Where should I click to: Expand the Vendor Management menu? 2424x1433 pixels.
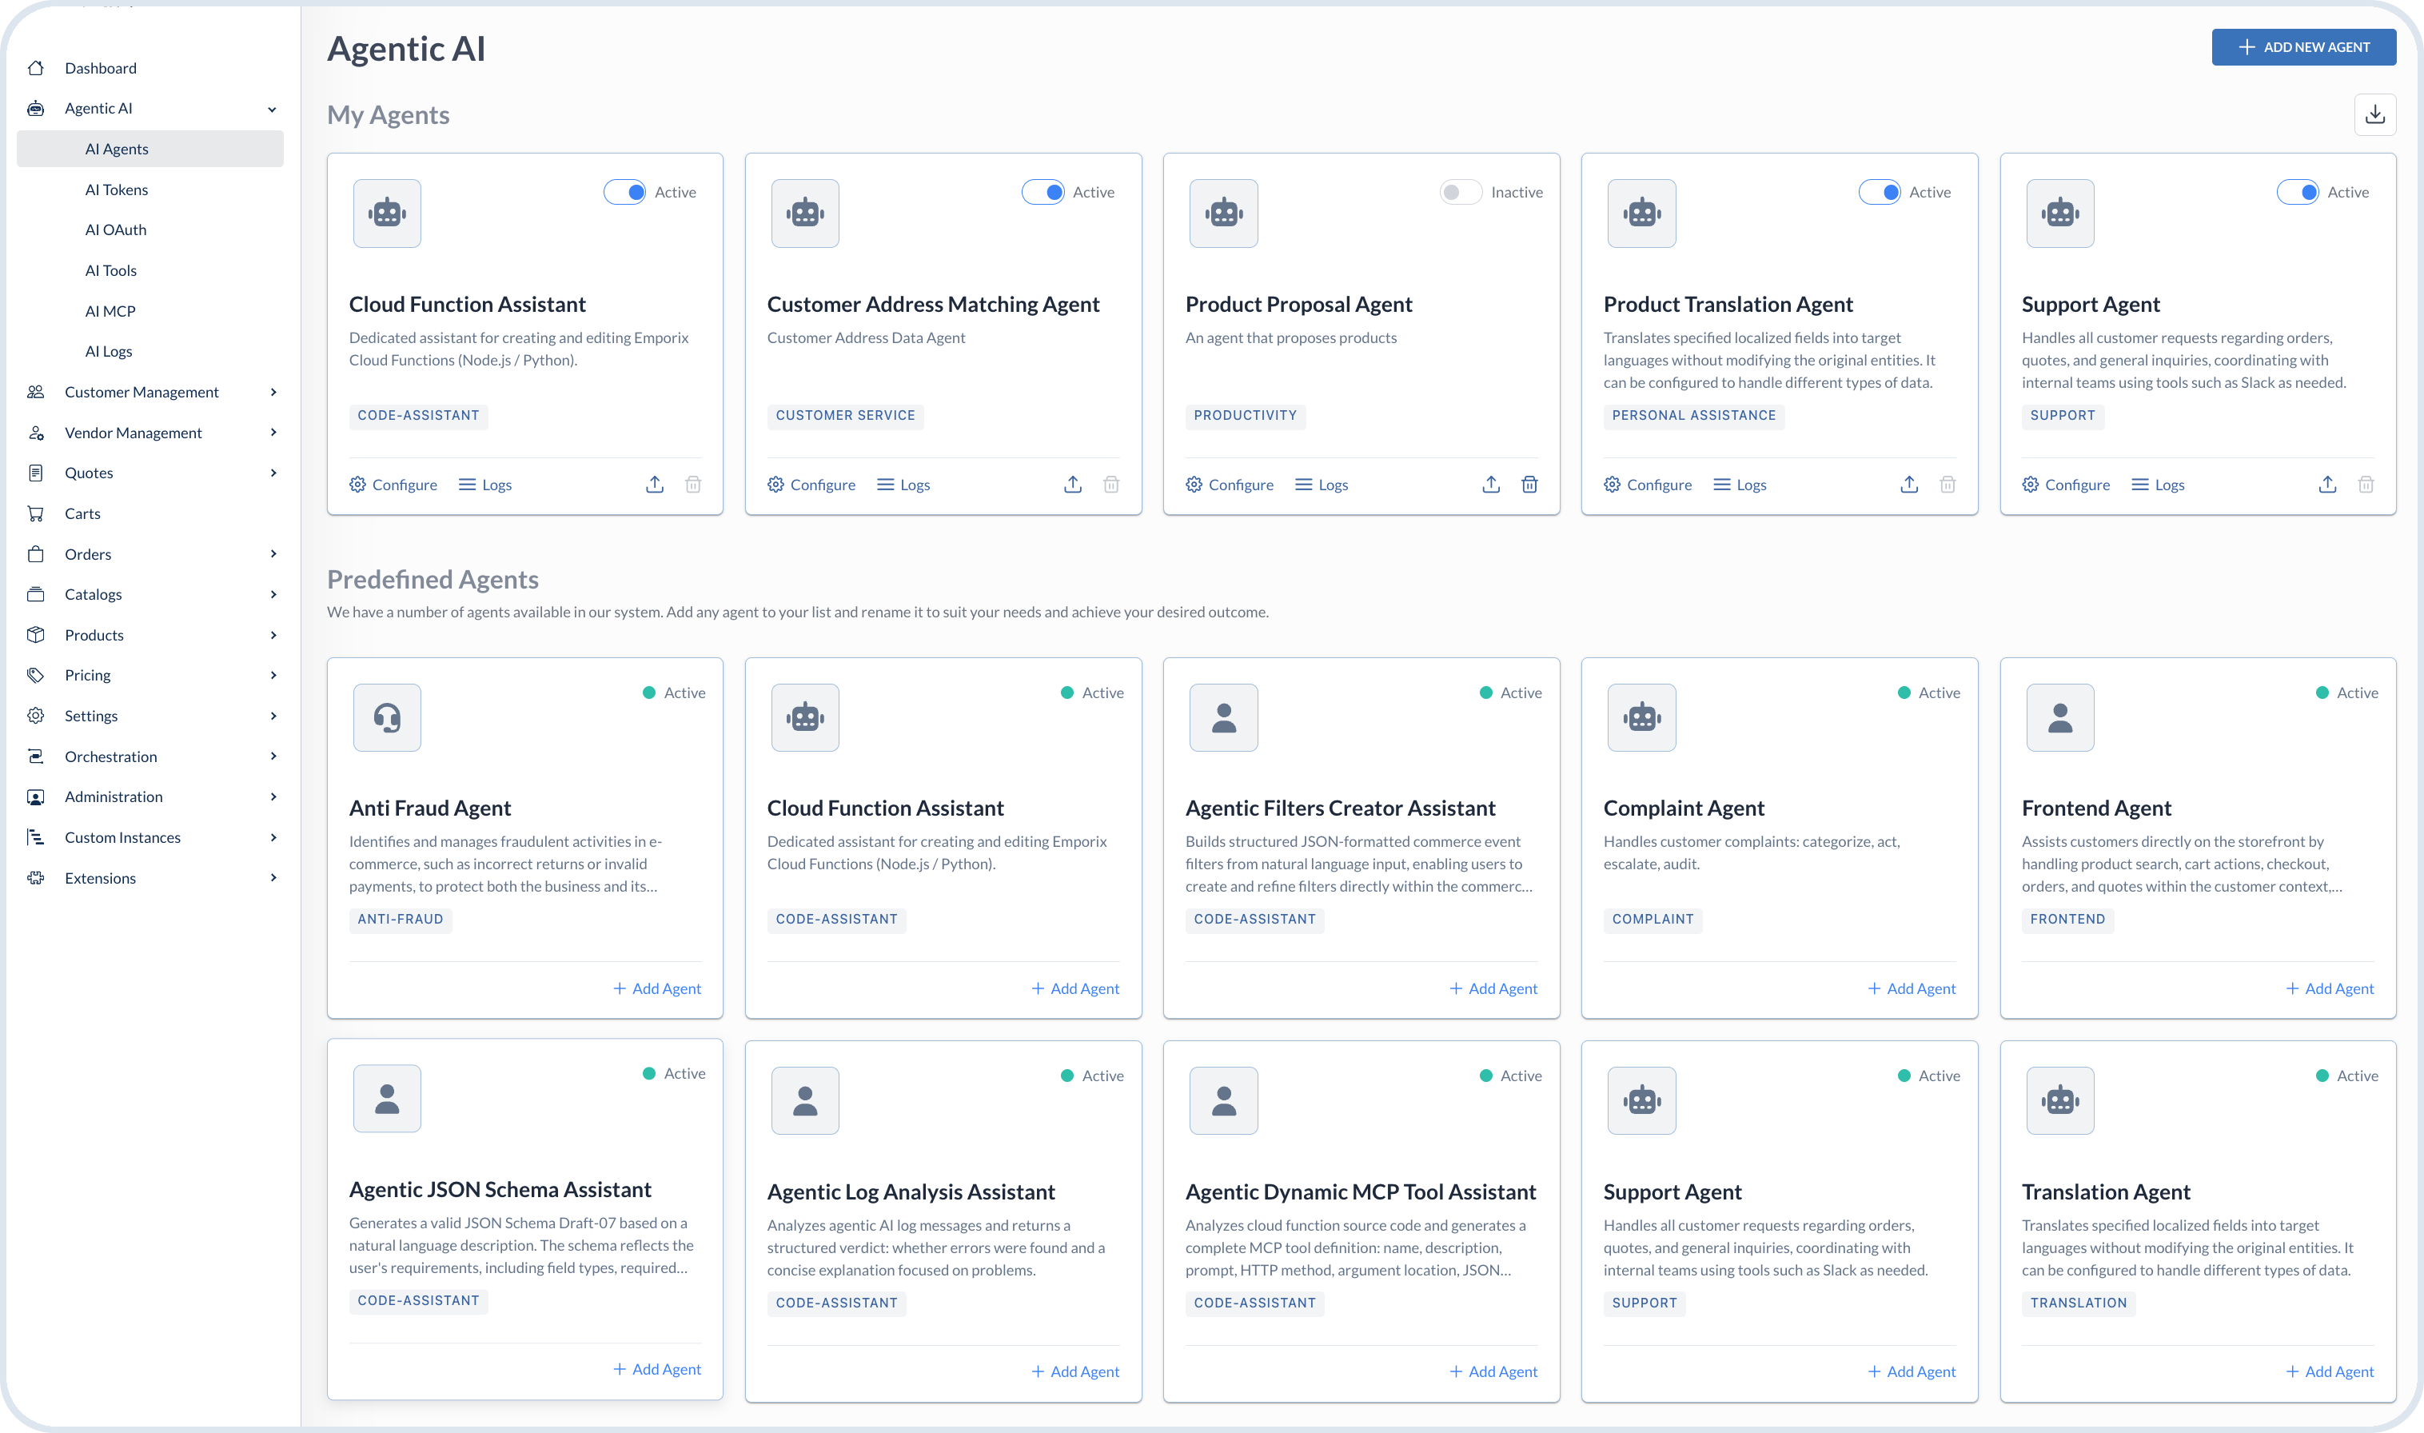pyautogui.click(x=273, y=433)
